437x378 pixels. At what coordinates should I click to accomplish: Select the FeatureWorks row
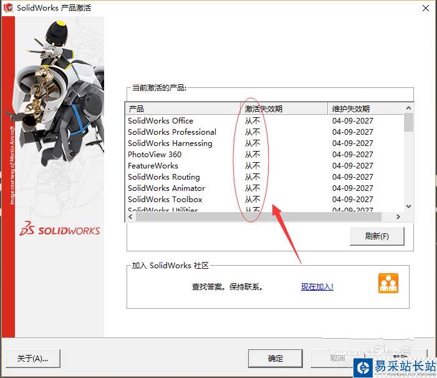tap(264, 165)
